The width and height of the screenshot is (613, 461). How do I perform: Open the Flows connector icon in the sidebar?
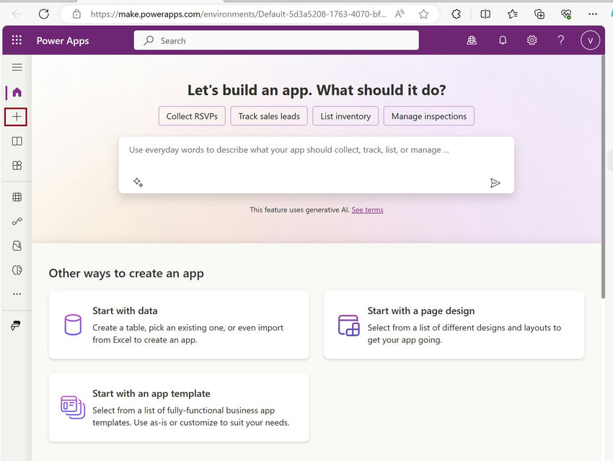tap(16, 220)
